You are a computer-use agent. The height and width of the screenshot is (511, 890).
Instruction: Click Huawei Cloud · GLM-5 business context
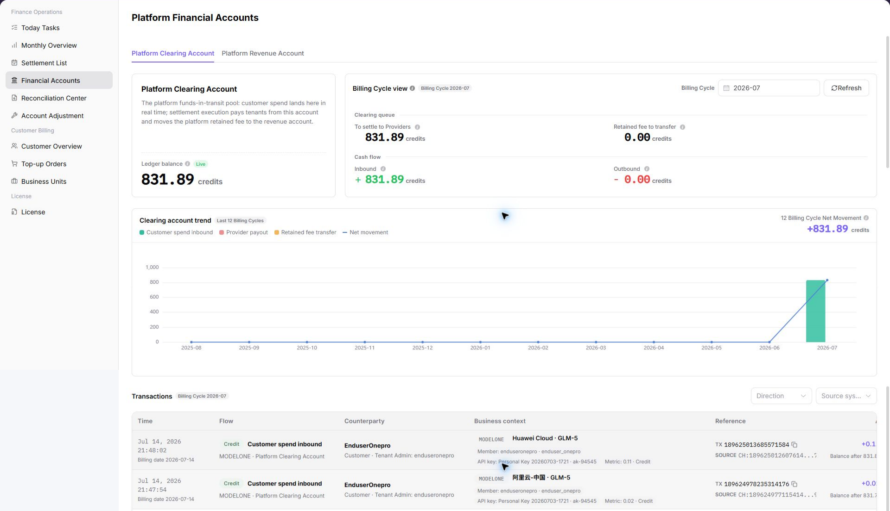(545, 438)
